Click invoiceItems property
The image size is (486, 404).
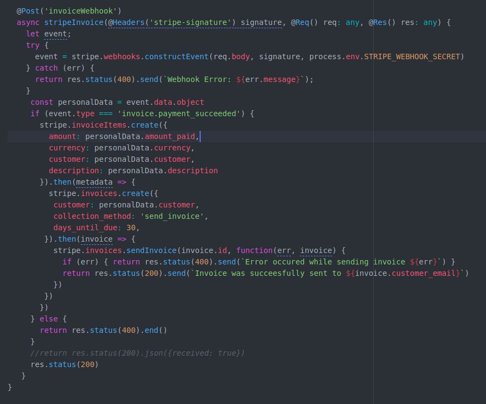(x=99, y=125)
